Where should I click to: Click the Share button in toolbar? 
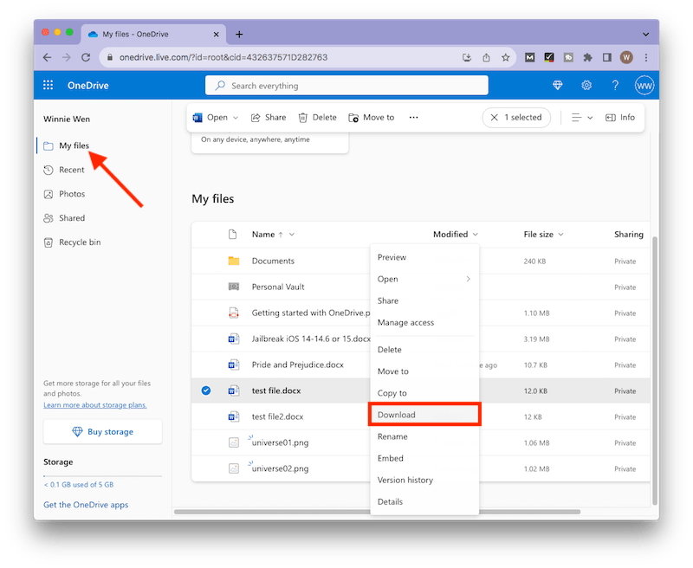click(x=269, y=118)
